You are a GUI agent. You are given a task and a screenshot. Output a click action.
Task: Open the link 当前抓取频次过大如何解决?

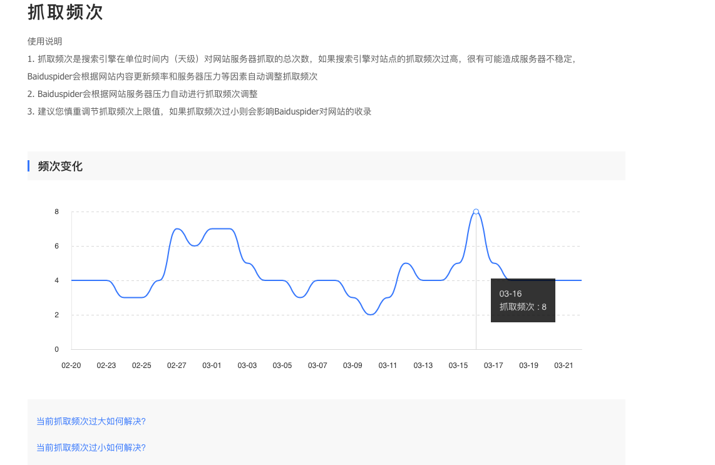click(91, 421)
